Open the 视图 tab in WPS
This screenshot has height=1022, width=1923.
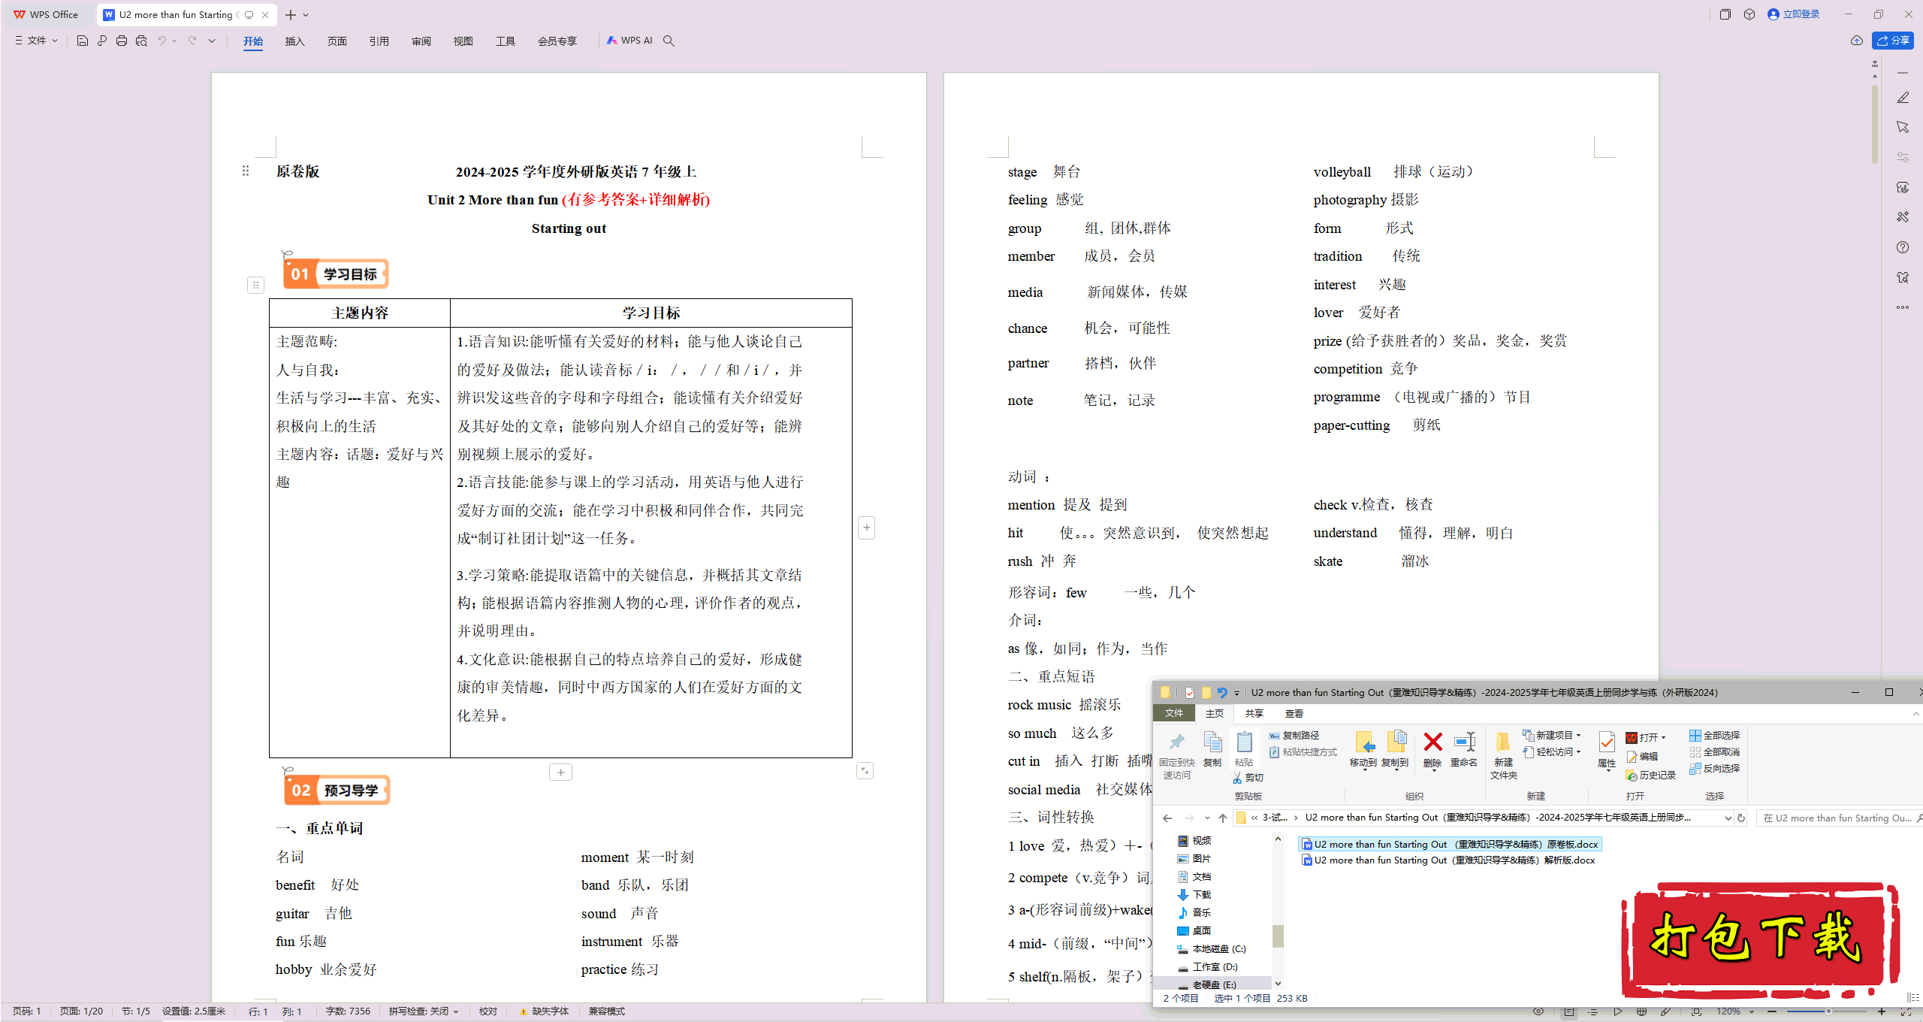(463, 41)
